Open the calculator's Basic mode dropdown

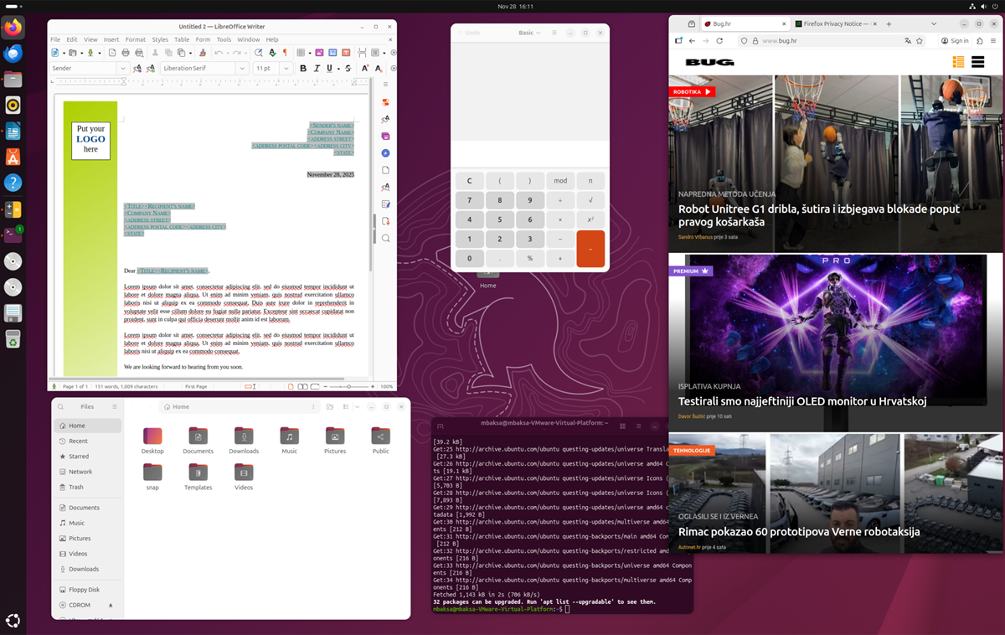tap(530, 32)
